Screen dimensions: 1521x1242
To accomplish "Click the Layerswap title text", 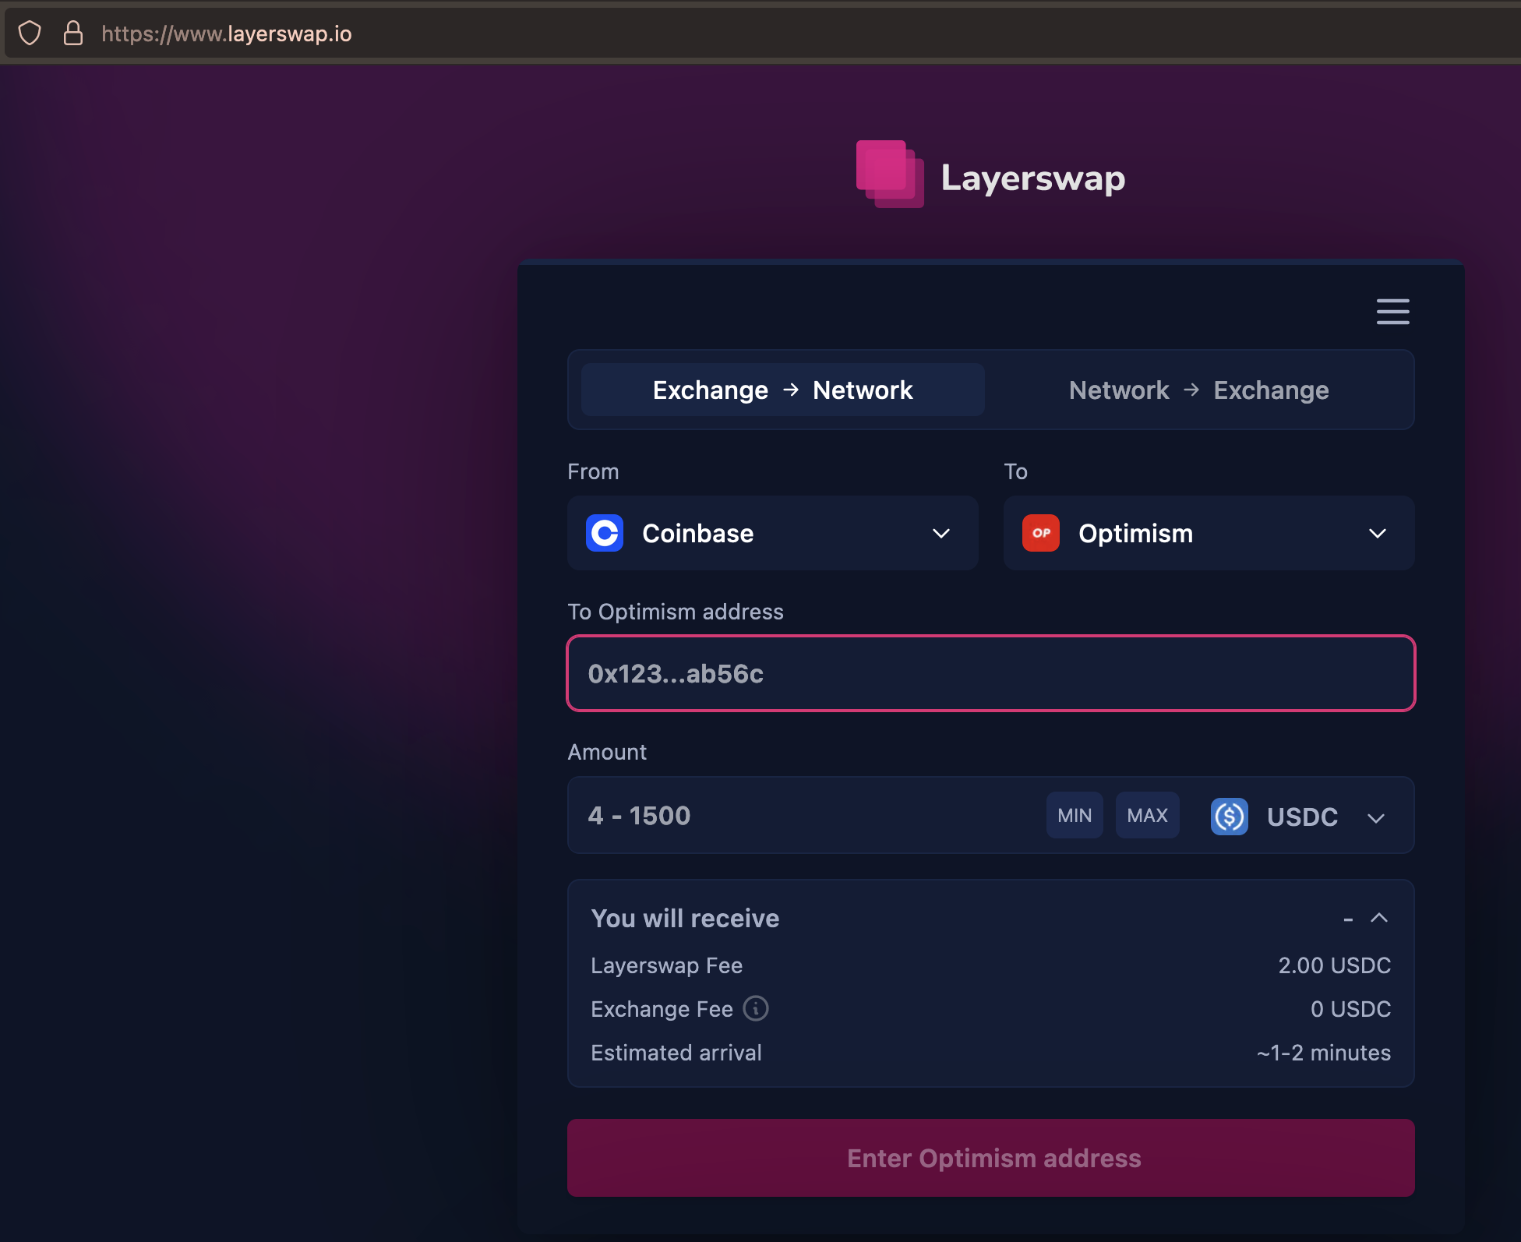I will (x=1033, y=178).
